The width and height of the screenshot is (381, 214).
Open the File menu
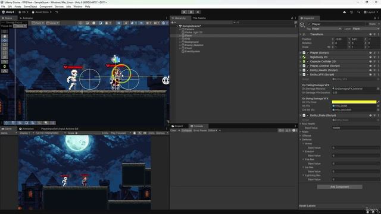point(3,7)
